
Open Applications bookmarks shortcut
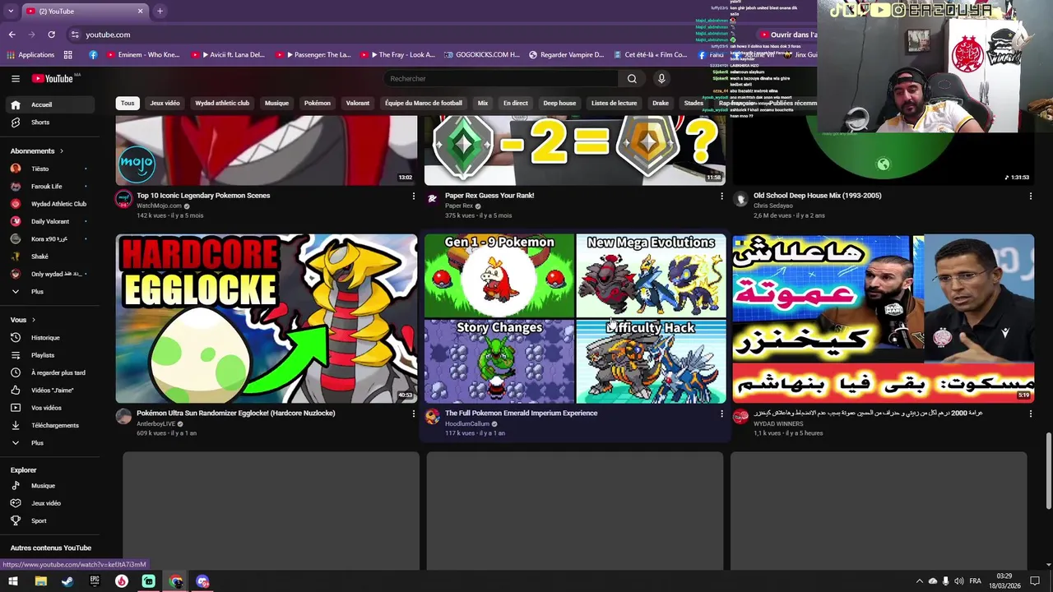30,55
